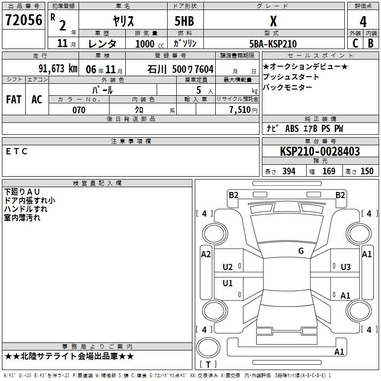The height and width of the screenshot is (381, 381).
Task: Select the car name ヤリス
Action: (x=123, y=21)
